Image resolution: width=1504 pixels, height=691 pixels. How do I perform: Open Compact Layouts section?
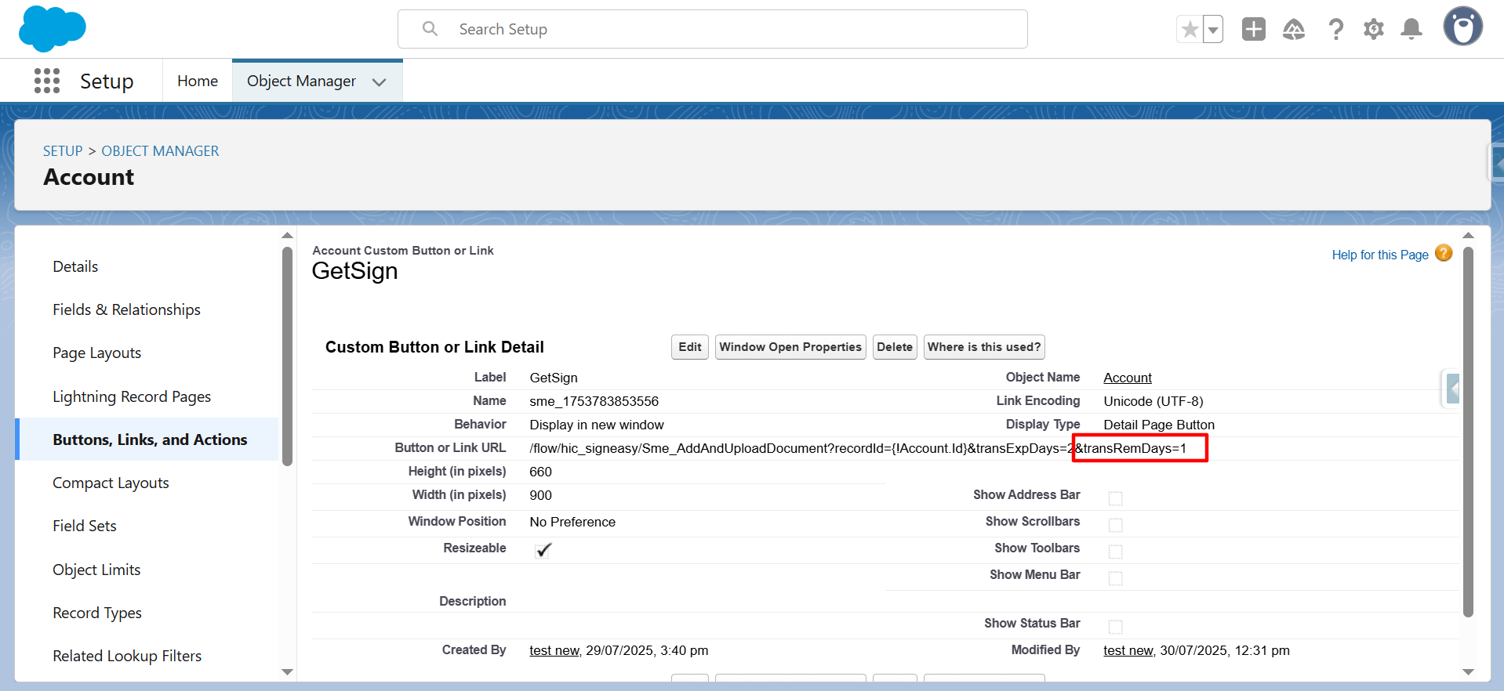111,483
